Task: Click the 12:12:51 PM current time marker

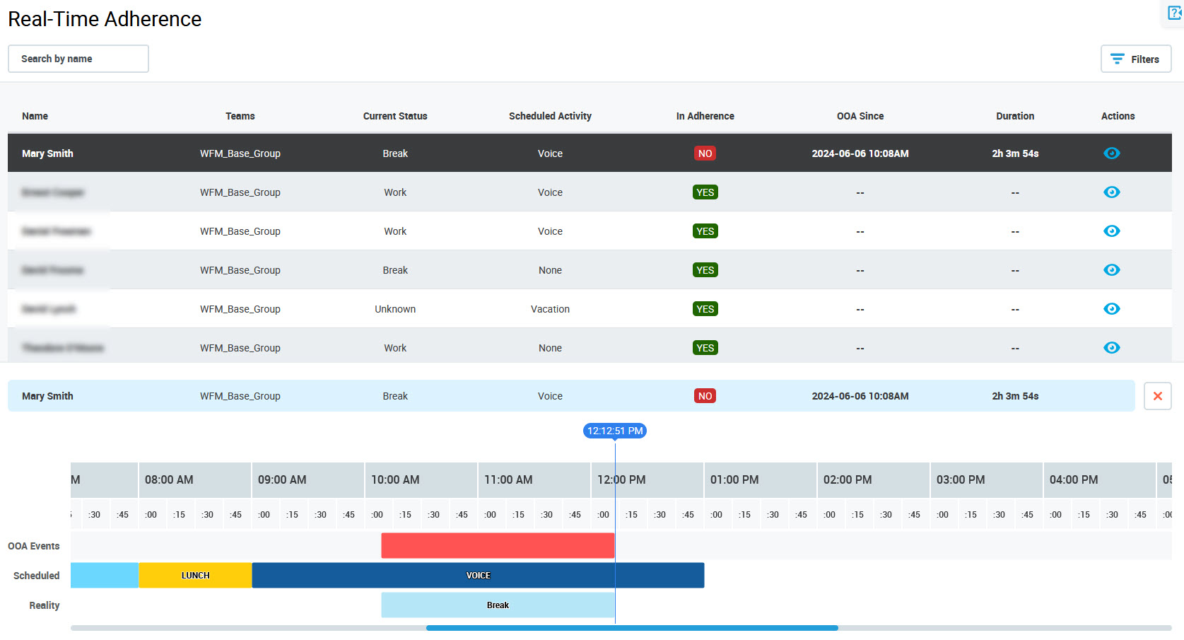Action: [614, 431]
